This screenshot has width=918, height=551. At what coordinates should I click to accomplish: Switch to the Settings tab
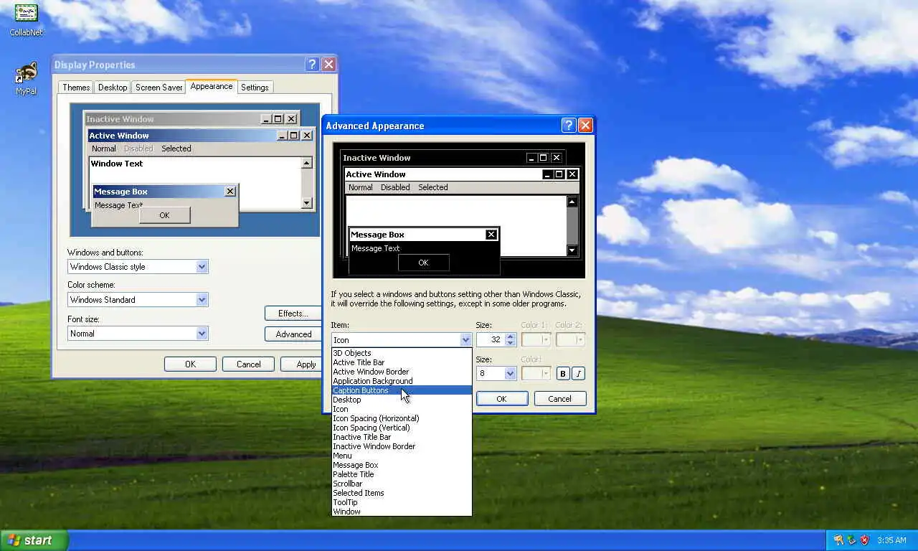pyautogui.click(x=255, y=88)
